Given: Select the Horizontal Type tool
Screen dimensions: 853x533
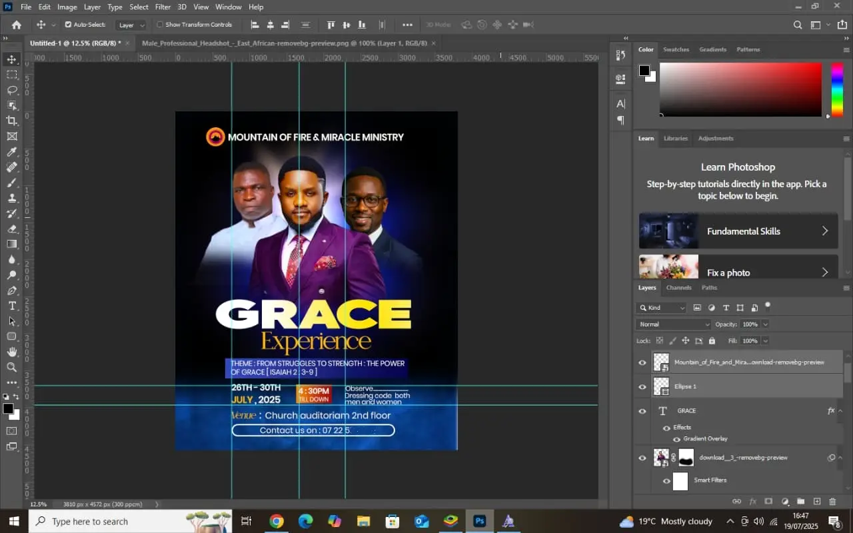Looking at the screenshot, I should point(12,306).
